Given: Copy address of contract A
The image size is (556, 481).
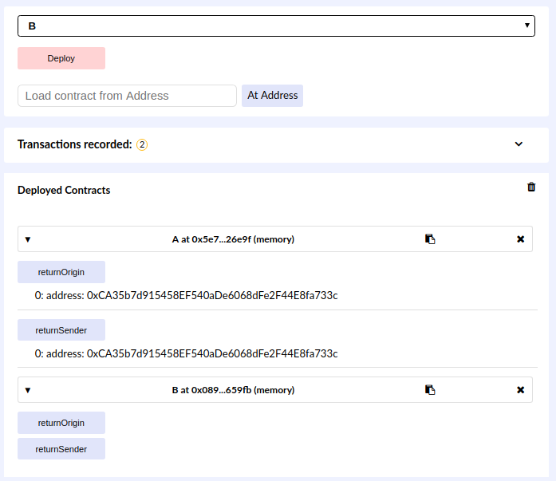Looking at the screenshot, I should 430,239.
